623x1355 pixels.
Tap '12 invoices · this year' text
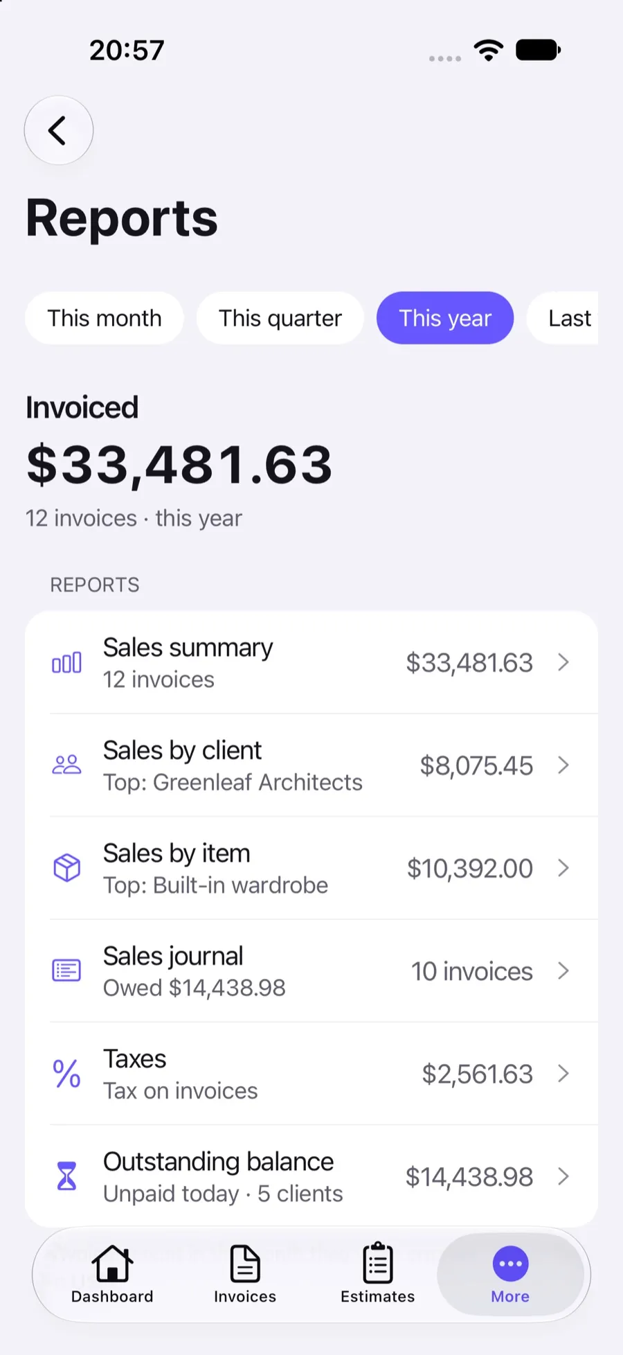pos(134,518)
